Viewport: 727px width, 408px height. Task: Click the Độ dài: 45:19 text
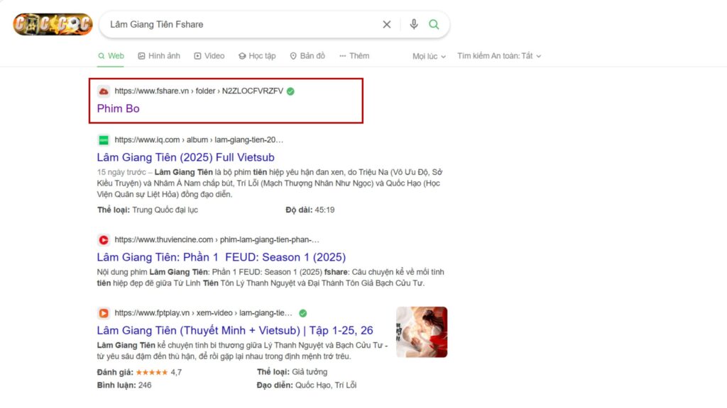click(310, 210)
